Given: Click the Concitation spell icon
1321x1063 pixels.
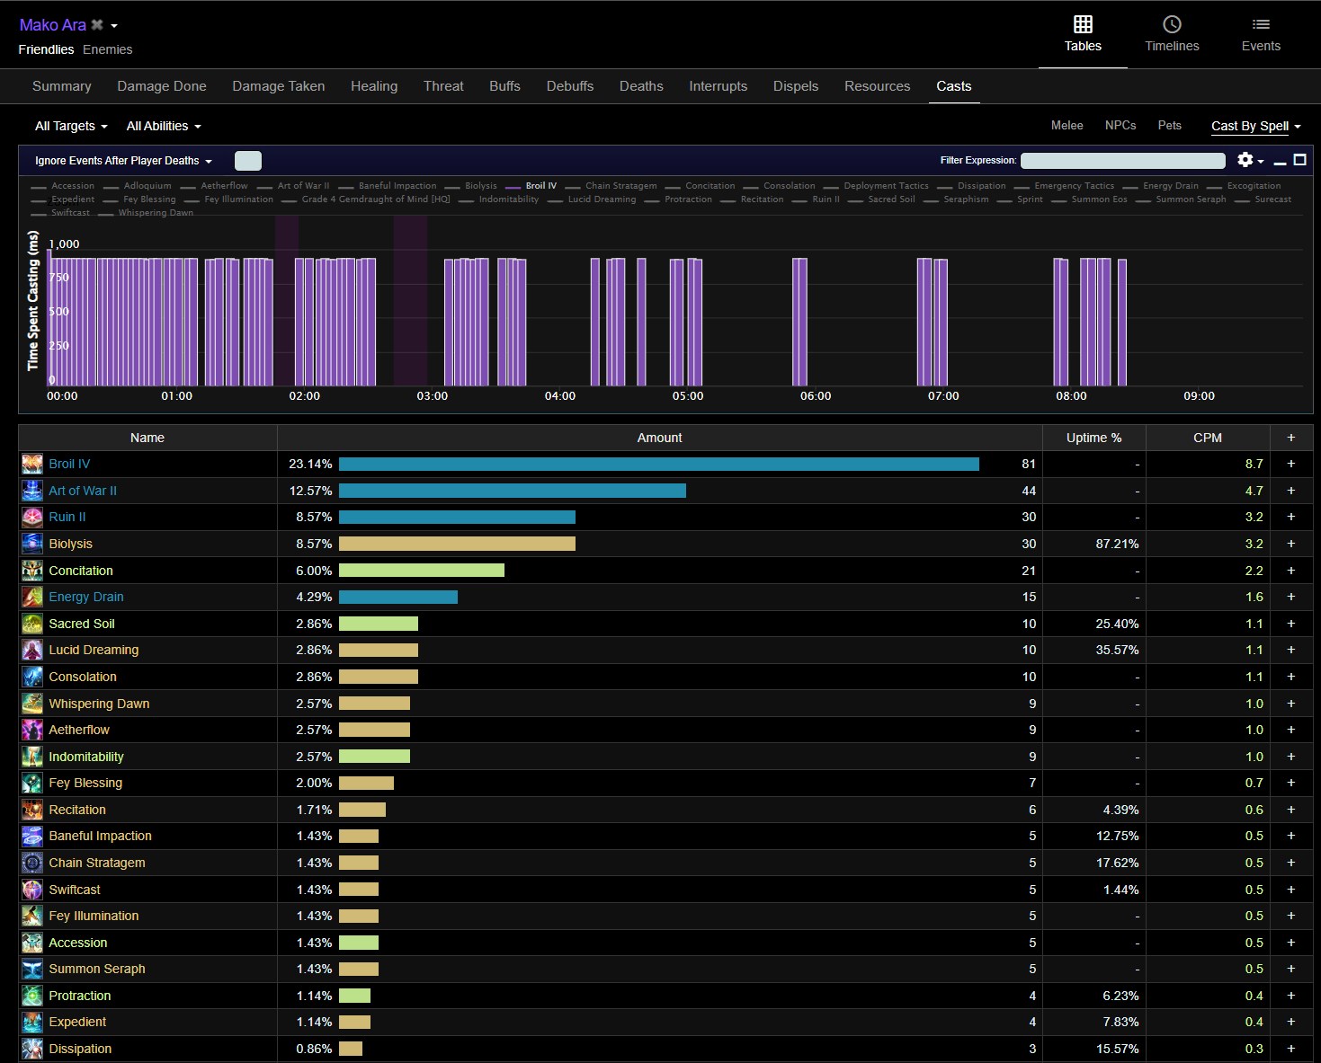Looking at the screenshot, I should pos(32,571).
